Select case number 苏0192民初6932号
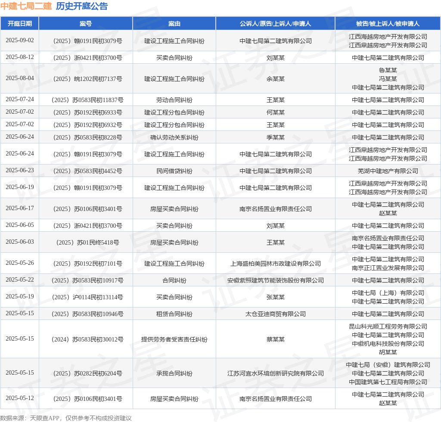The height and width of the screenshot is (422, 441). pos(88,125)
